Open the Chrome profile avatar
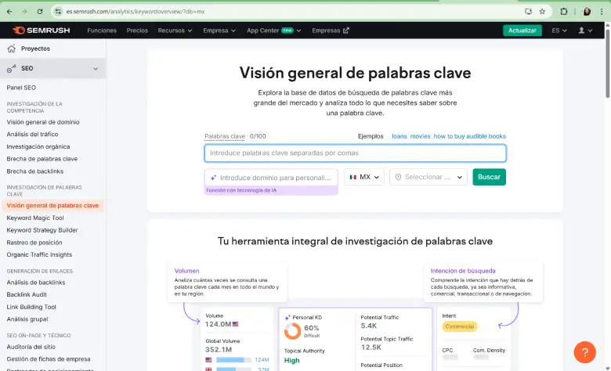Viewport: 611px width, 371px height. click(x=587, y=12)
